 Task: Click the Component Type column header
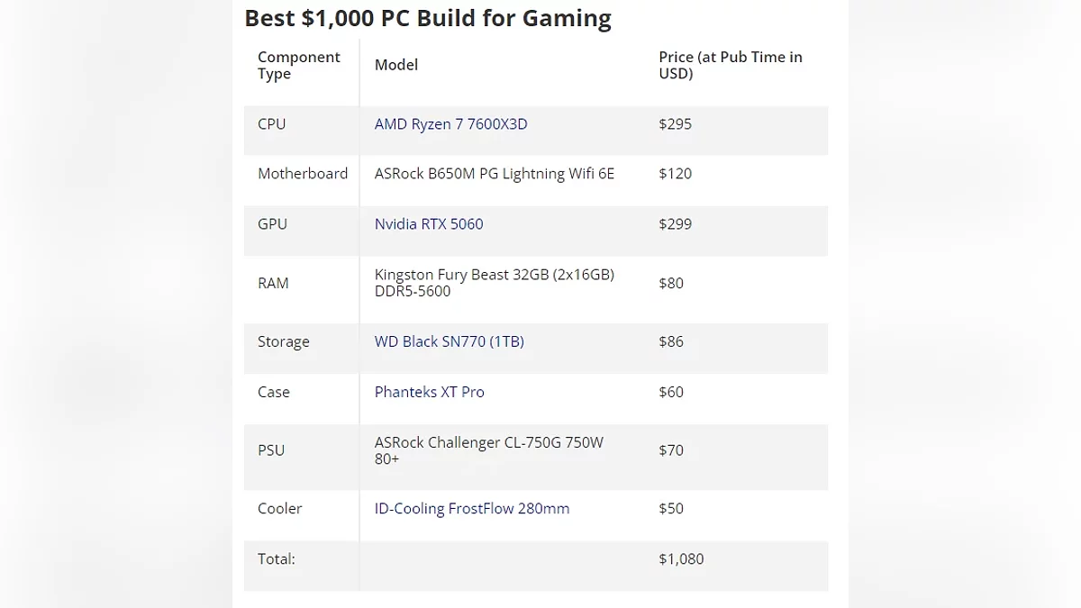tap(298, 66)
